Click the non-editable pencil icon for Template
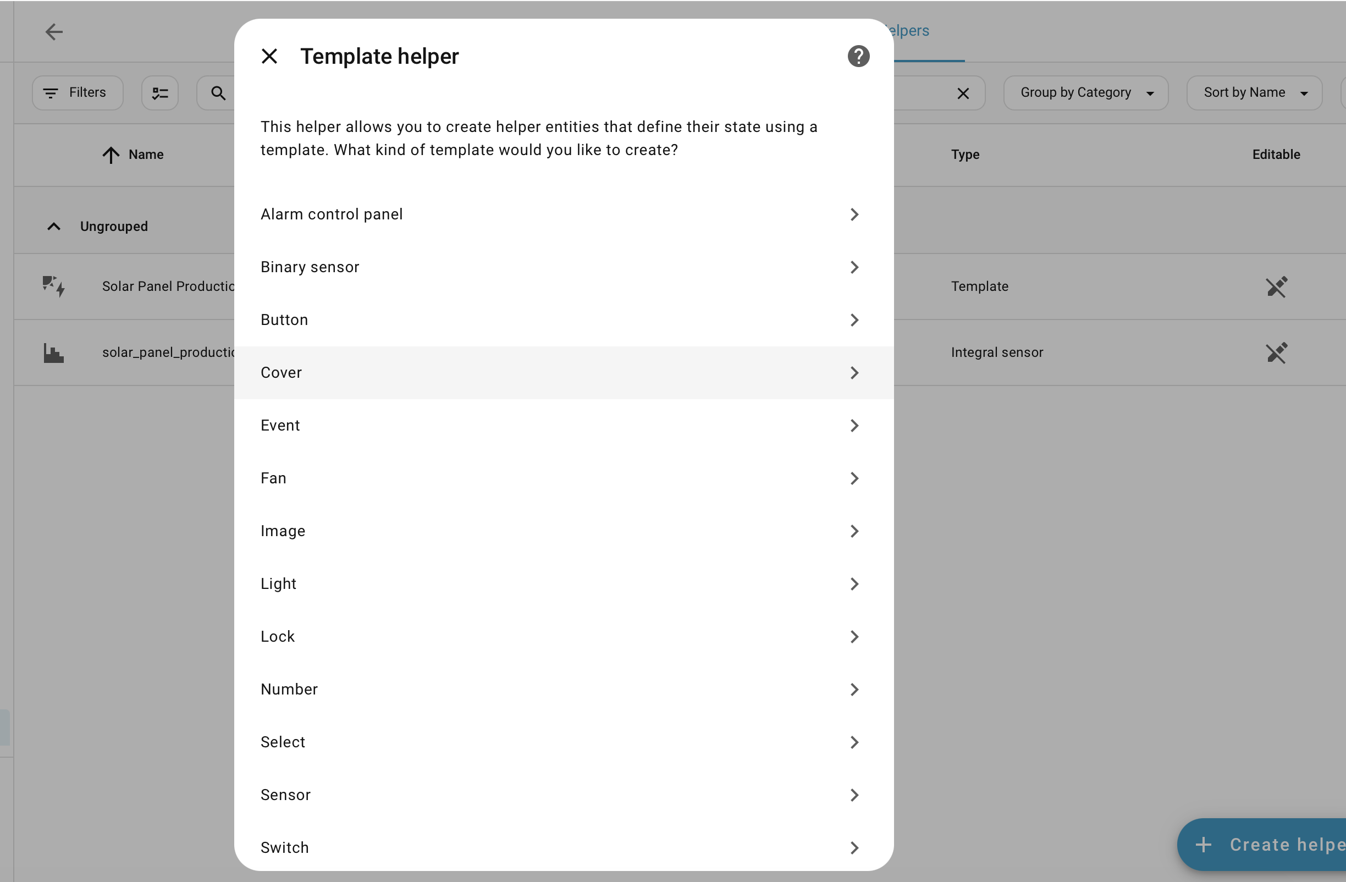Image resolution: width=1346 pixels, height=882 pixels. coord(1276,286)
